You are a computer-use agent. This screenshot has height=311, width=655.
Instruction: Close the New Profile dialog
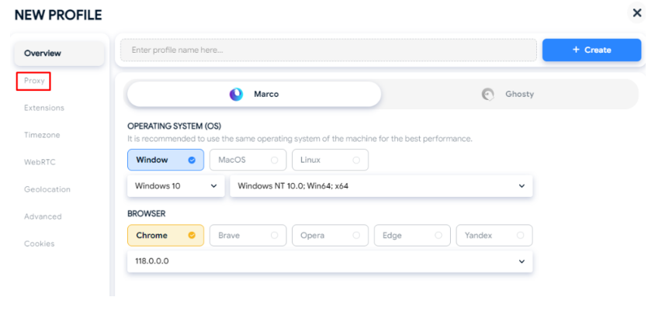pos(636,13)
